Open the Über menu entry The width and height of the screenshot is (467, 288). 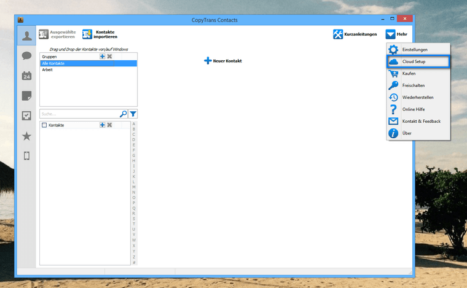click(418, 133)
